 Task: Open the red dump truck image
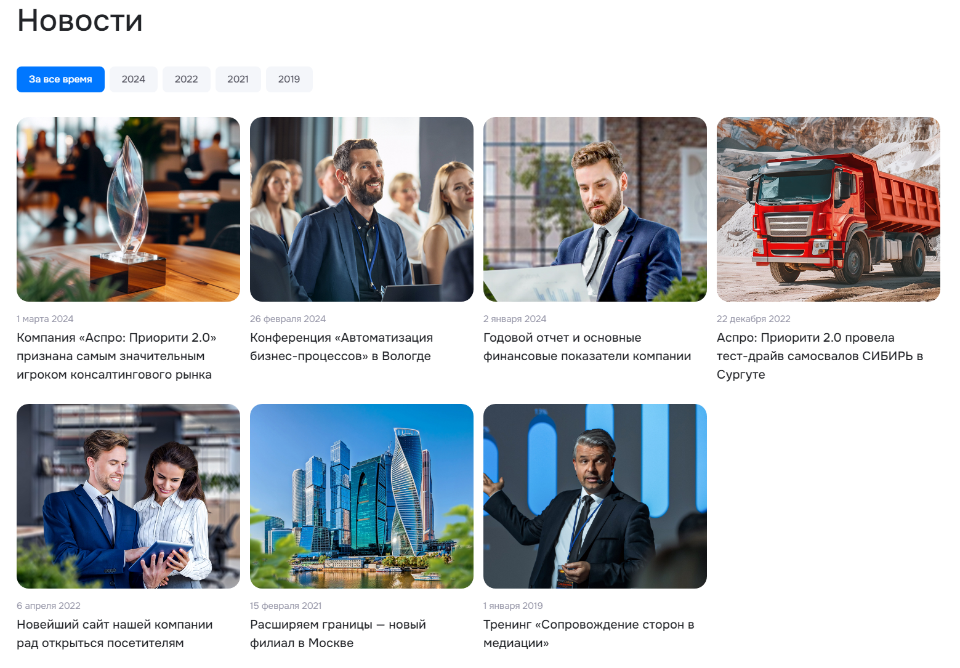[x=828, y=209]
